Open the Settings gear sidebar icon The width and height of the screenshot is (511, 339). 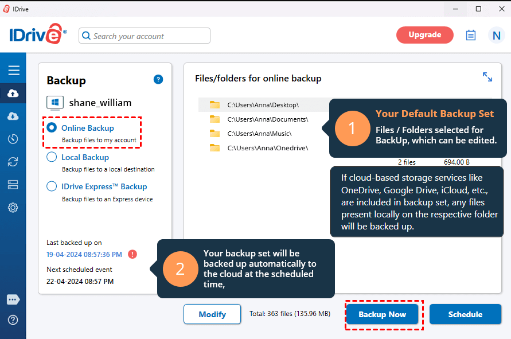pyautogui.click(x=13, y=208)
